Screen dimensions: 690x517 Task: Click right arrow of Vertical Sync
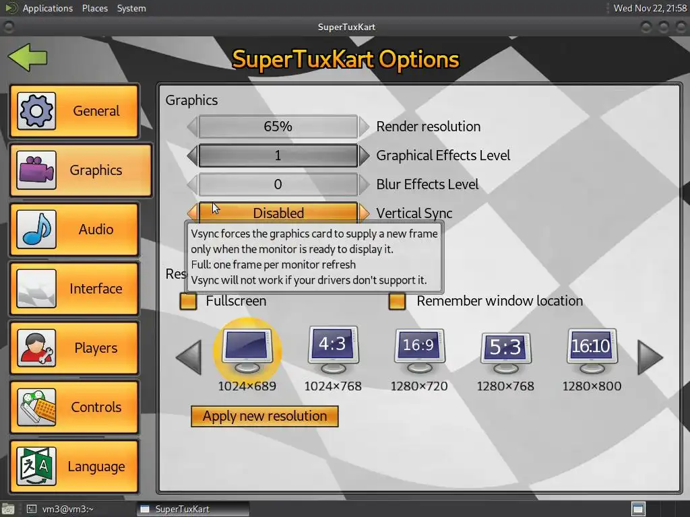364,213
